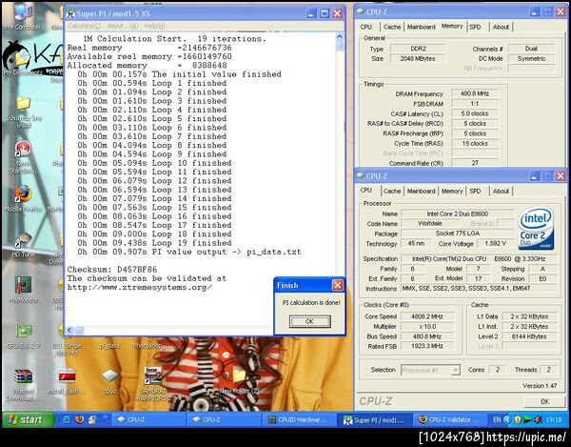Screen dimensions: 571x447
Task: Click the EN language bar indicator
Action: [497, 420]
